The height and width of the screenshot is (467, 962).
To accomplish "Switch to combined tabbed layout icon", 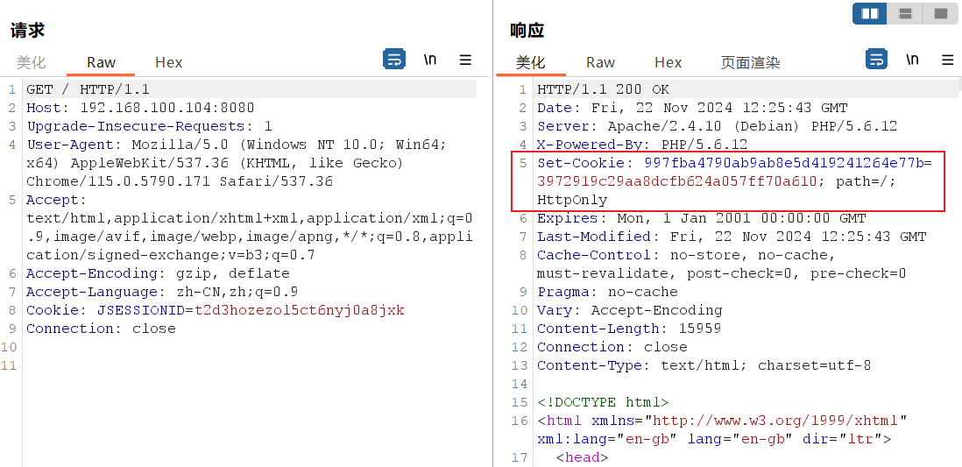I will click(x=941, y=13).
